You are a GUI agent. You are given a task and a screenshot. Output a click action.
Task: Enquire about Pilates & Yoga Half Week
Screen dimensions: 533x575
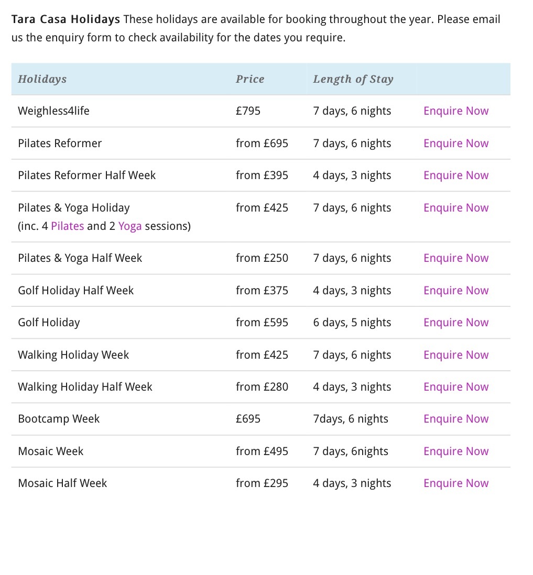pyautogui.click(x=455, y=258)
